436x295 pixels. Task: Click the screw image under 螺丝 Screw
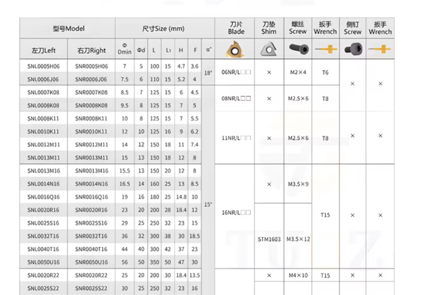tap(299, 49)
